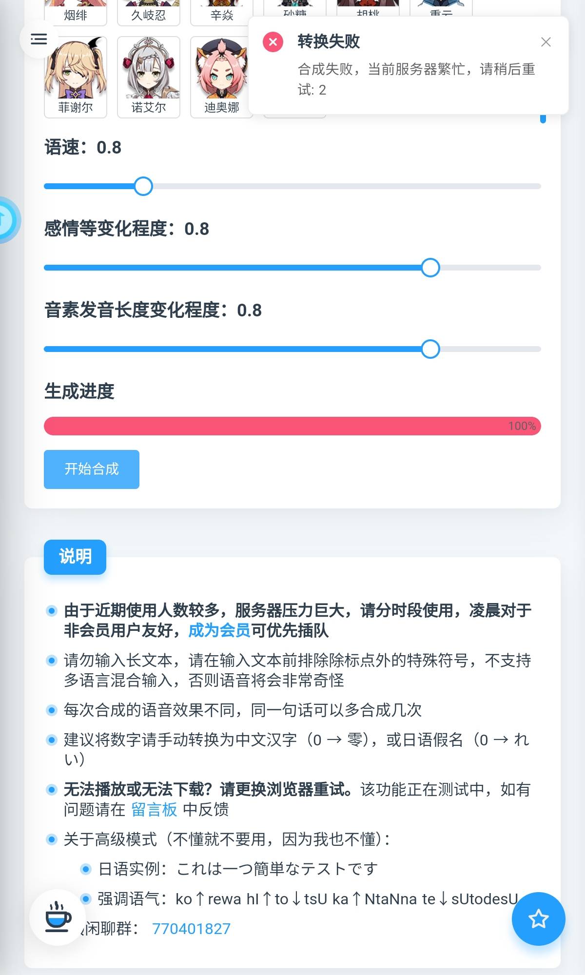Choose the 烟绯 character card

[76, 13]
